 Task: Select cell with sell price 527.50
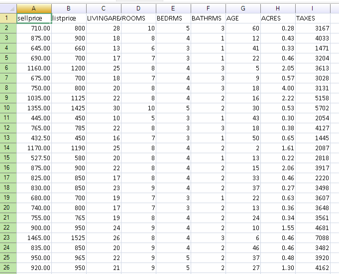click(x=34, y=158)
